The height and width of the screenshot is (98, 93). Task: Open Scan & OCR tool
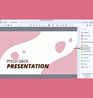pyautogui.click(x=85, y=61)
